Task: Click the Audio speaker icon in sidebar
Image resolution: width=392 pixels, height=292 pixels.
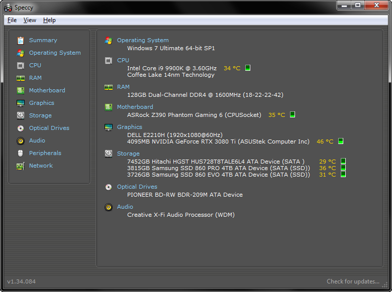Action: click(21, 141)
